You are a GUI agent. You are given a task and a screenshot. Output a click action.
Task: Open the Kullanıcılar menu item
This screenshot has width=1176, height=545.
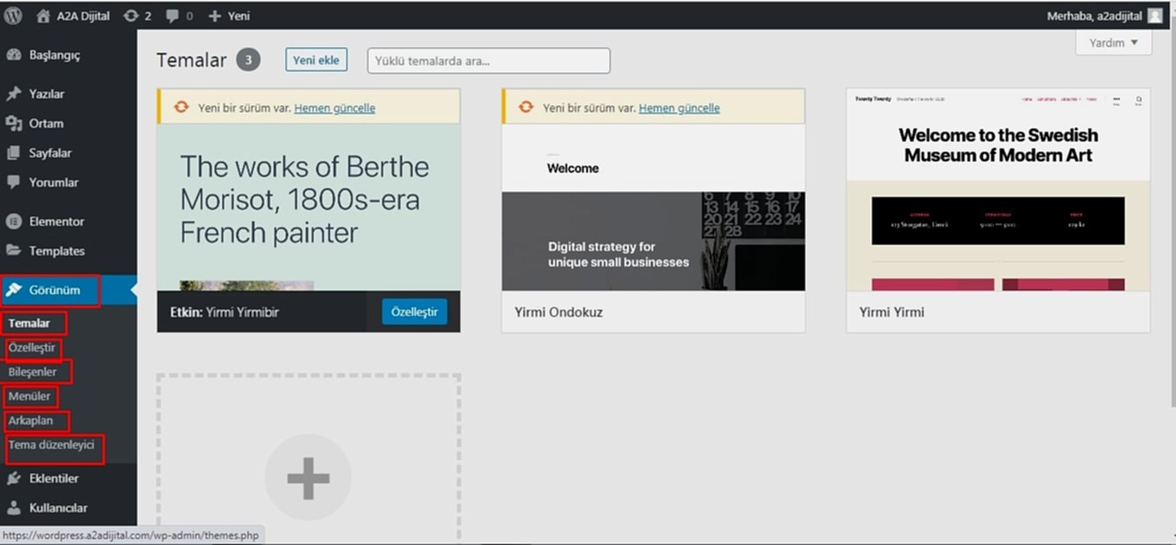click(68, 508)
